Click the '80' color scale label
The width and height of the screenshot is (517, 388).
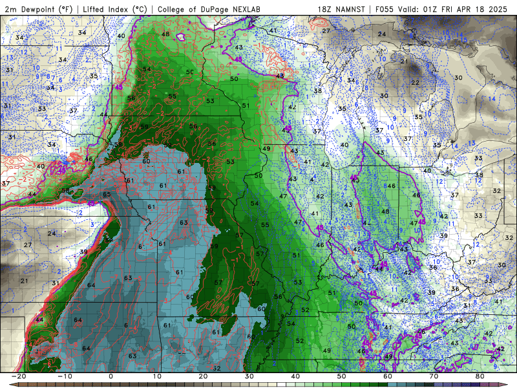[480, 376]
